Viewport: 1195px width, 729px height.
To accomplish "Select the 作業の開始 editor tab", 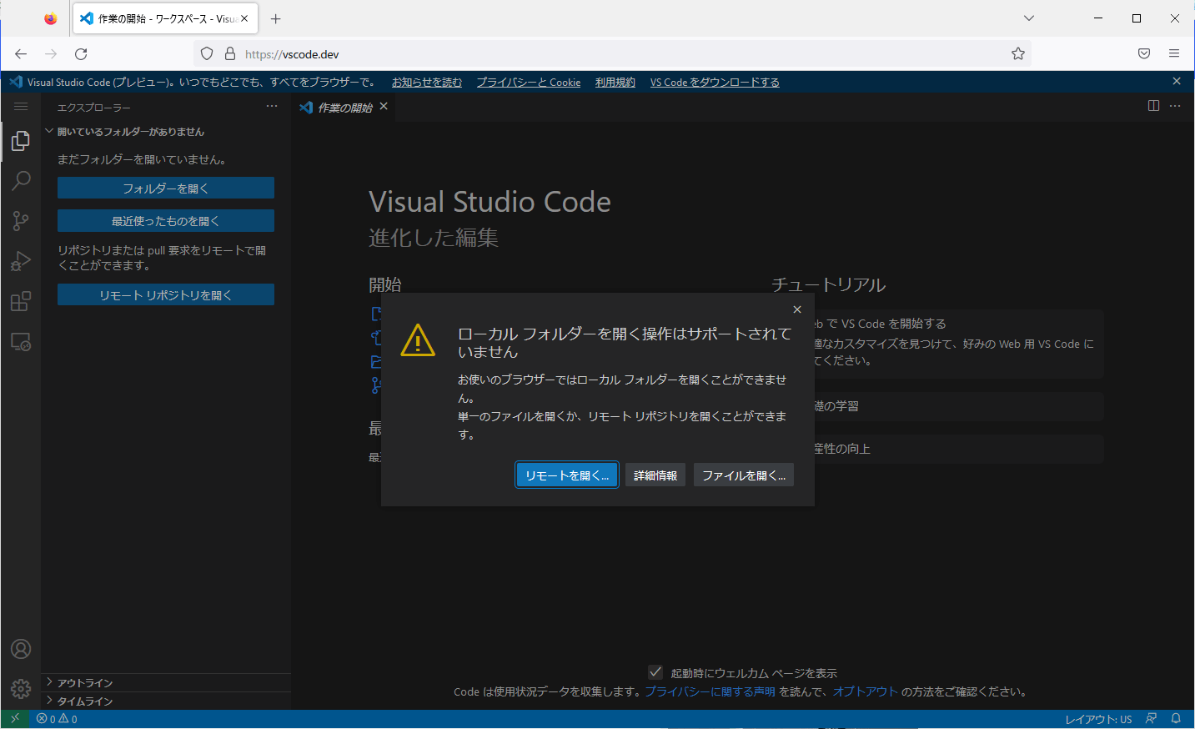I will point(344,107).
